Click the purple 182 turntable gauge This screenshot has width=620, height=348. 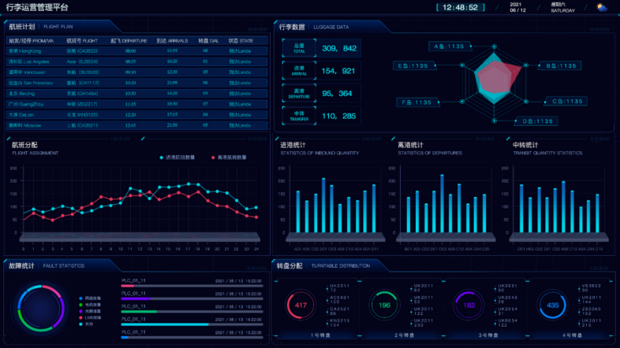(x=469, y=305)
